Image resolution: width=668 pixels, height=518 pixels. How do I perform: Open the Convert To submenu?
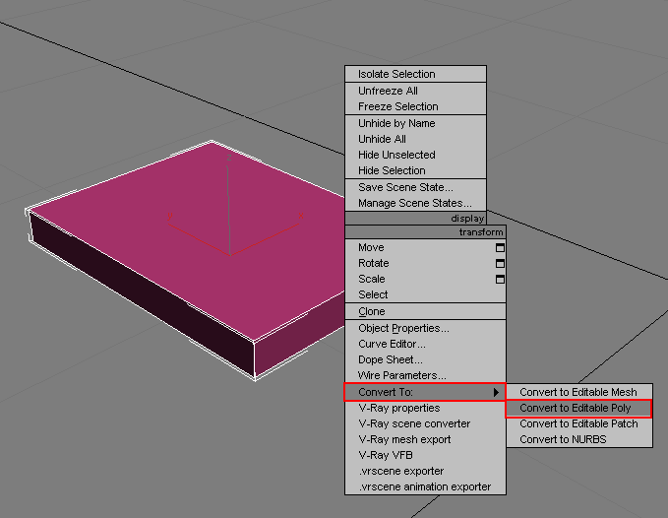(x=425, y=392)
